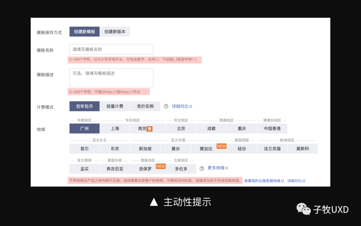Select the 新加坡 region

pos(145,148)
